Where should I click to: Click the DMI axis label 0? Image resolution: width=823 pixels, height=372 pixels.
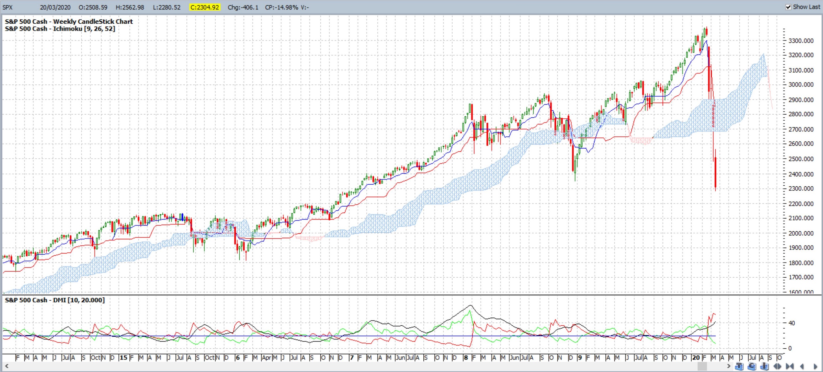(x=790, y=348)
